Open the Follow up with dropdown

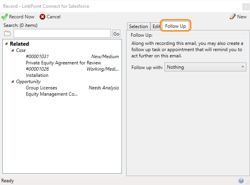(x=205, y=67)
